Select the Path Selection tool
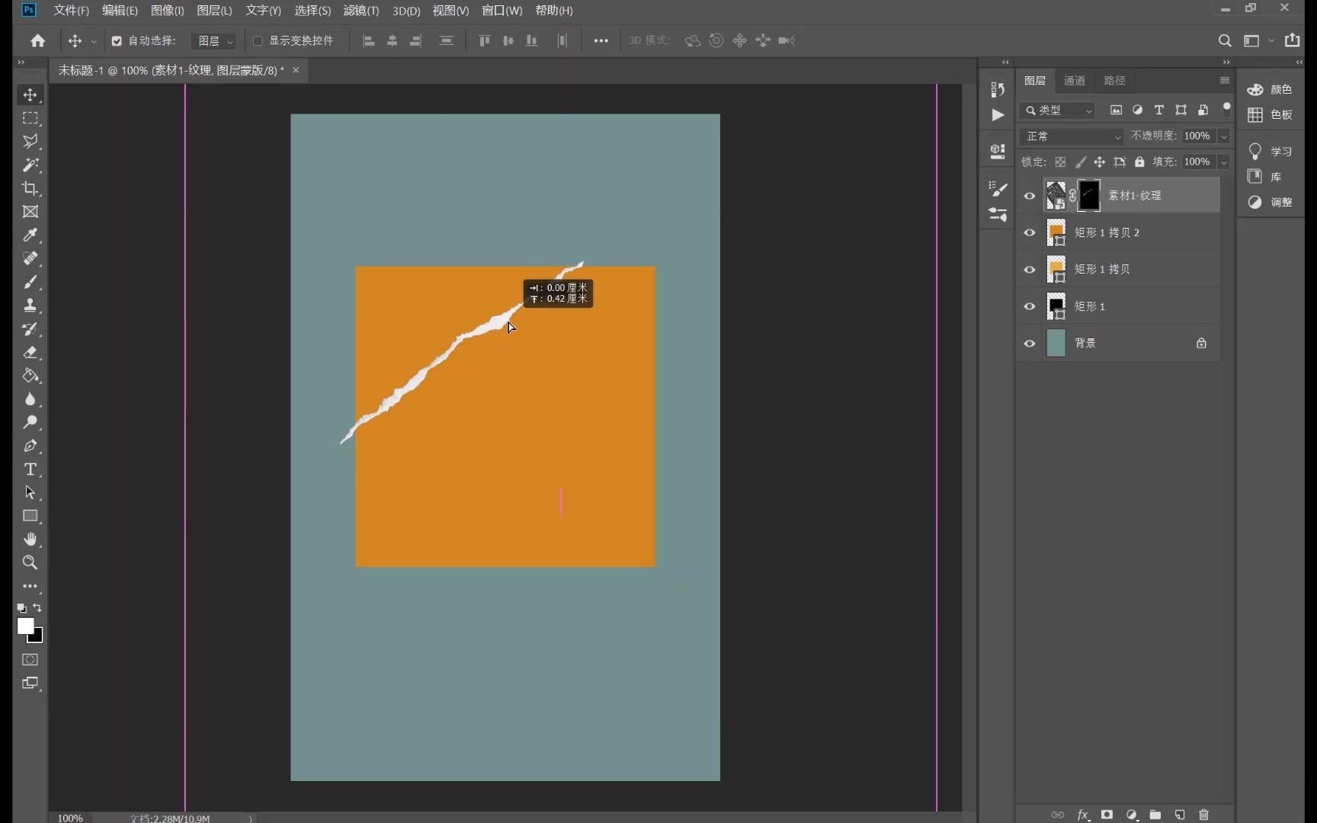 pyautogui.click(x=30, y=492)
